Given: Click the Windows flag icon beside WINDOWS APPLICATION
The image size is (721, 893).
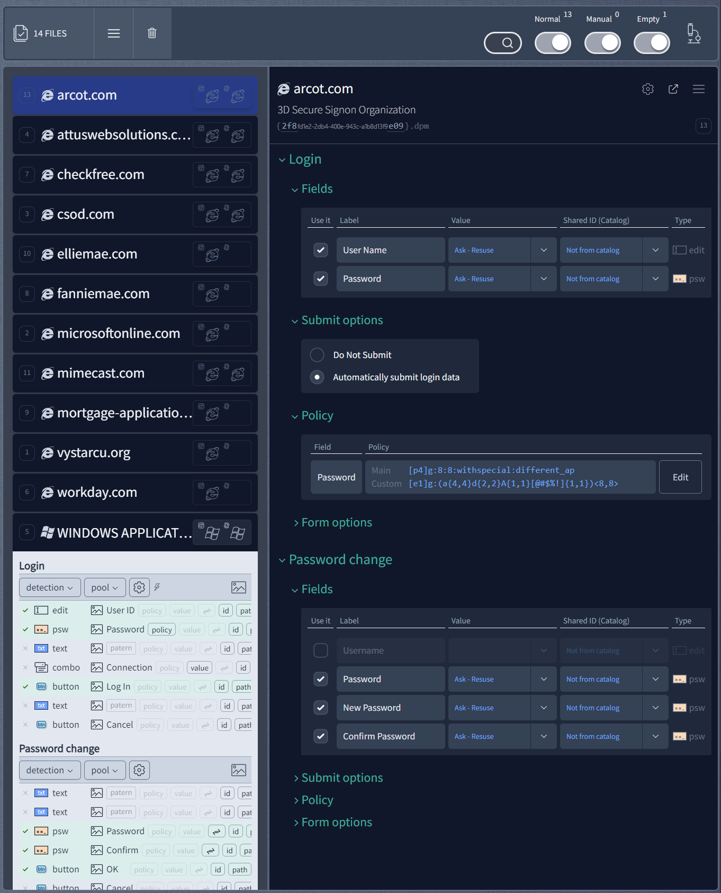Looking at the screenshot, I should click(x=47, y=532).
